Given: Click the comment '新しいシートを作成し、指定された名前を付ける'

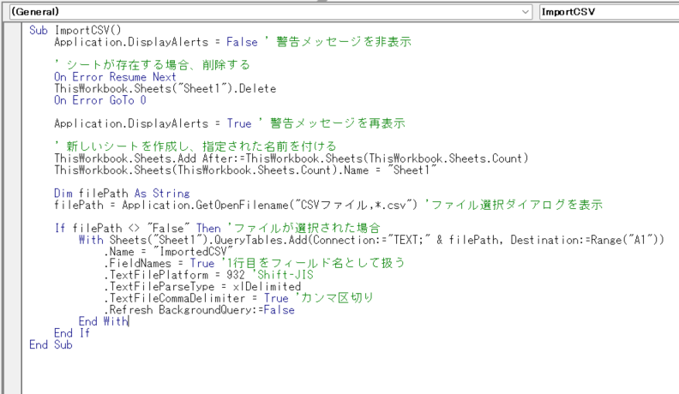Looking at the screenshot, I should tap(195, 146).
